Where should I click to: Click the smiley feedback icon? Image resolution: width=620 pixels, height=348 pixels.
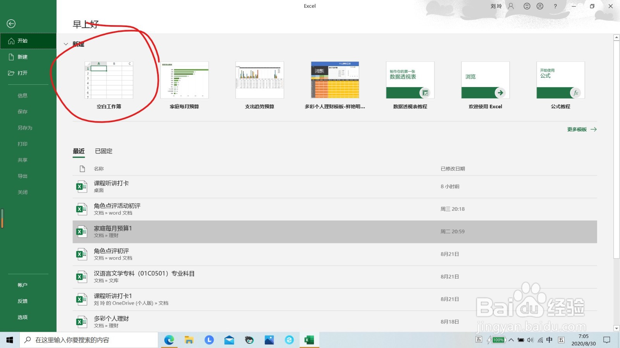(527, 6)
